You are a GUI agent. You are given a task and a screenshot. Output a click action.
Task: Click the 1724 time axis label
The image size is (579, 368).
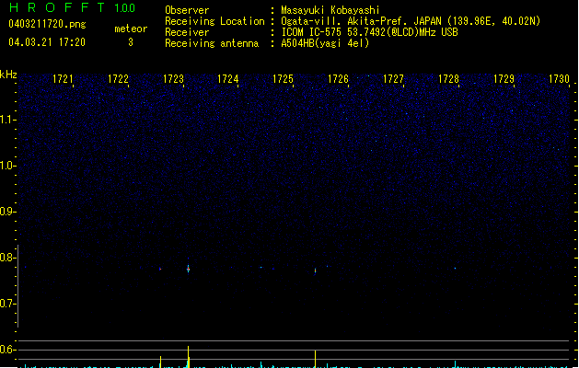(228, 79)
